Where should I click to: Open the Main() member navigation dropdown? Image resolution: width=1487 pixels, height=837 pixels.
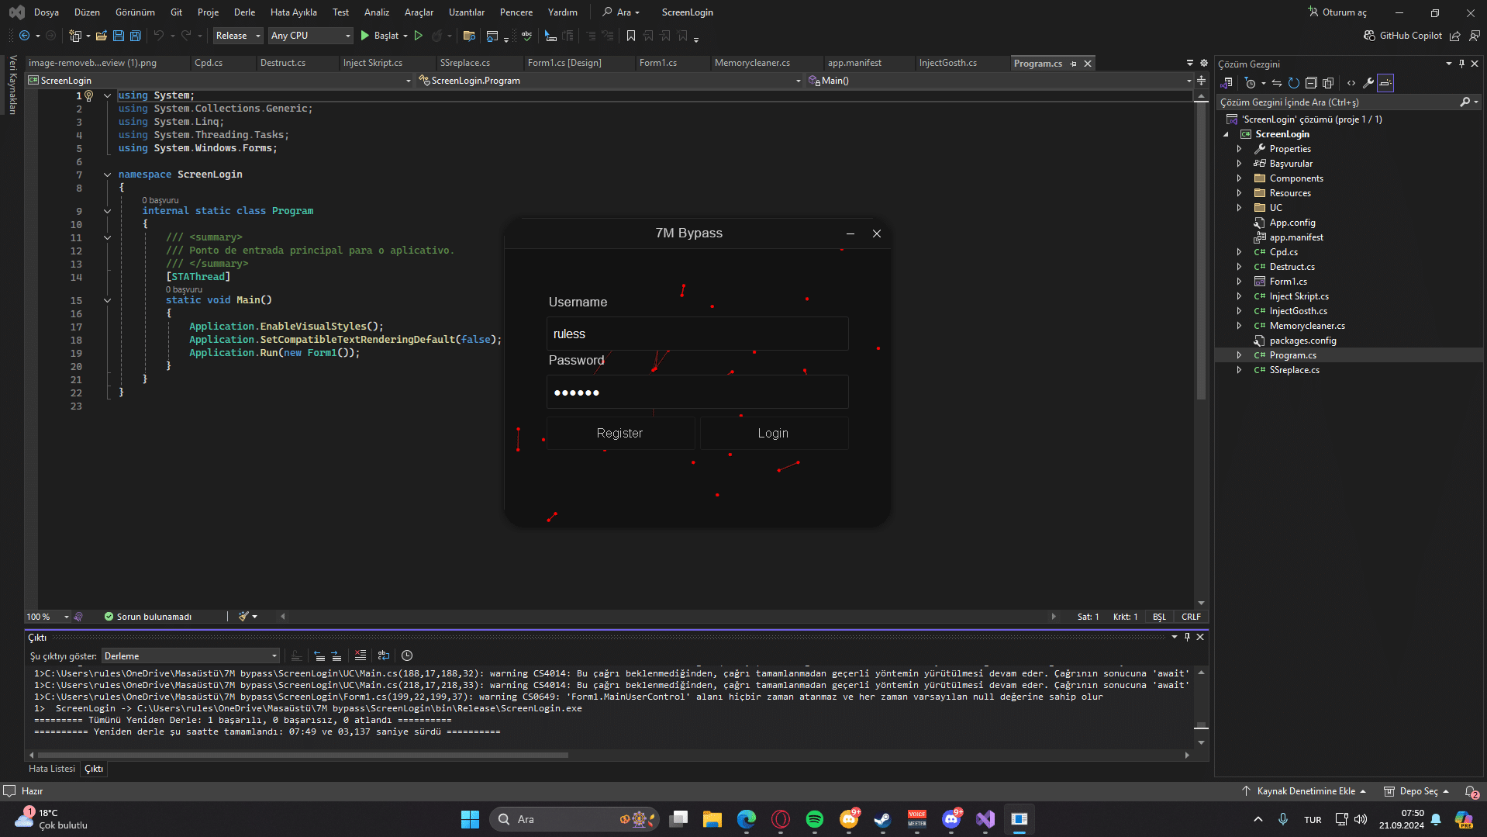(999, 81)
